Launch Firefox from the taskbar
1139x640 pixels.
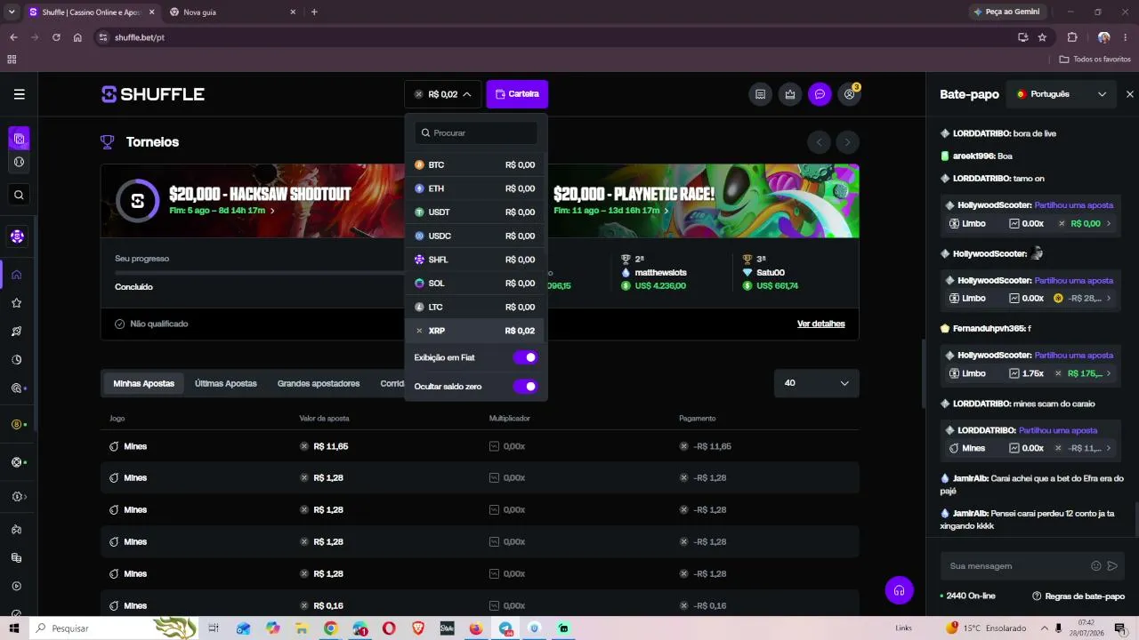coord(476,628)
